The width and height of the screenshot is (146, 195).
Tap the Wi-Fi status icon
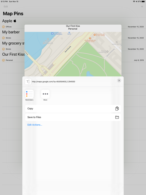tap(134, 2)
